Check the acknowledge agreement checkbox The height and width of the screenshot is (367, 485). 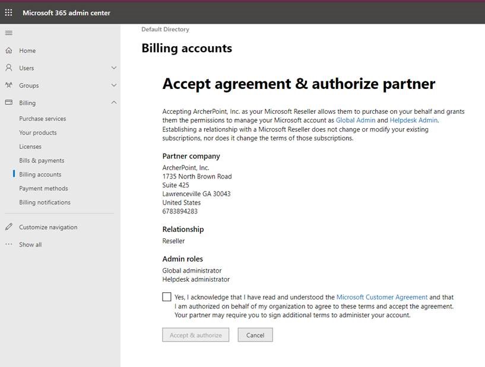coord(166,297)
